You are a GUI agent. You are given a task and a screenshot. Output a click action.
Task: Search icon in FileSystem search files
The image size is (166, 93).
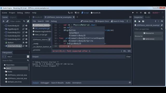click(28, 60)
